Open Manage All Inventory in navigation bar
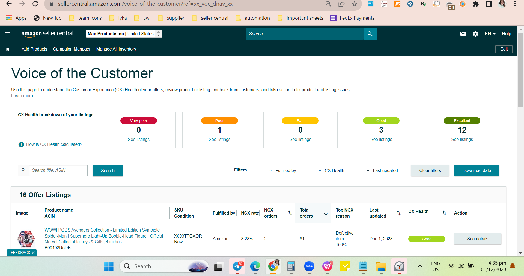Image resolution: width=524 pixels, height=276 pixels. click(116, 49)
